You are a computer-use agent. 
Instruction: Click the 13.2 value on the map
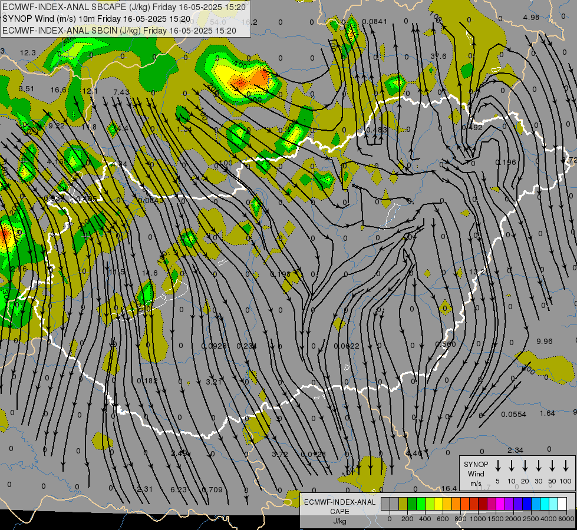pyautogui.click(x=477, y=272)
